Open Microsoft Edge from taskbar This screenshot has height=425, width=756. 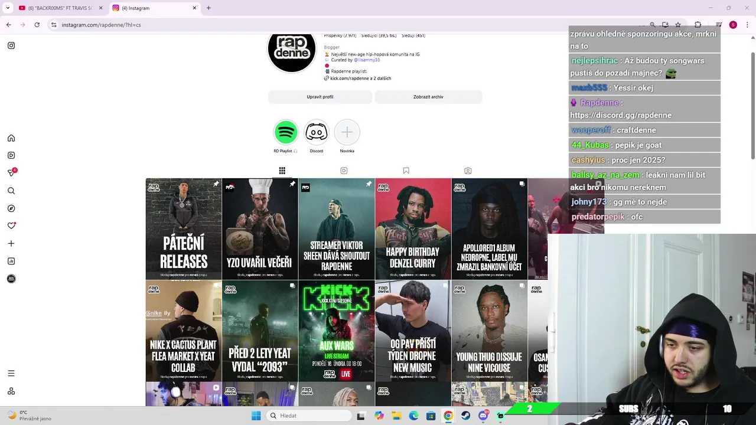(413, 416)
